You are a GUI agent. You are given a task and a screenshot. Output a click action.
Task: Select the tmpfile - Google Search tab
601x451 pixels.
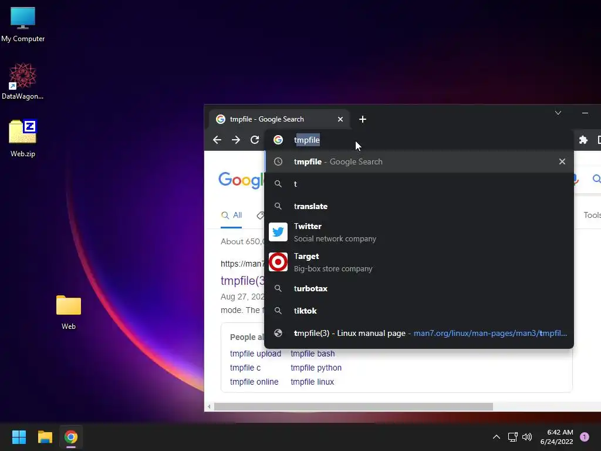tap(279, 119)
